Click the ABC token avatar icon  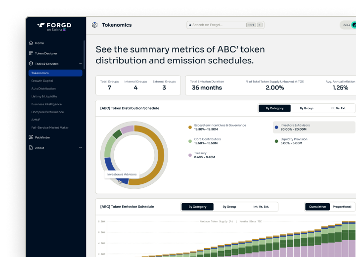coord(353,25)
